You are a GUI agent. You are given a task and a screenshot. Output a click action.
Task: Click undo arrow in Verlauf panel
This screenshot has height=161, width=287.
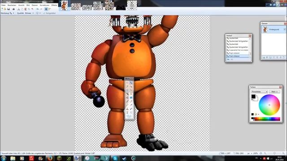coord(228,59)
